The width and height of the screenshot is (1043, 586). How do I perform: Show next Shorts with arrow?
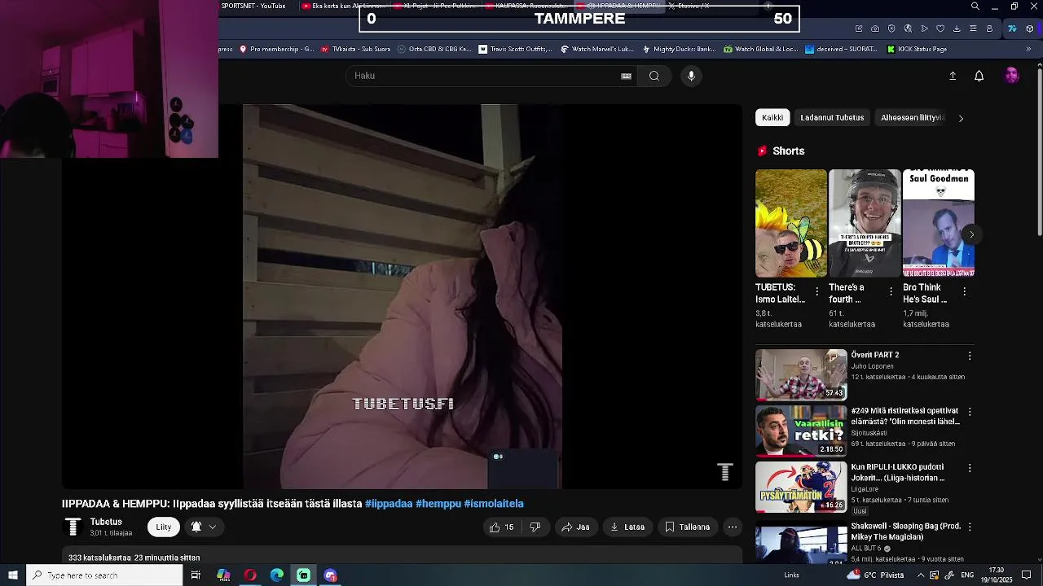(x=971, y=234)
